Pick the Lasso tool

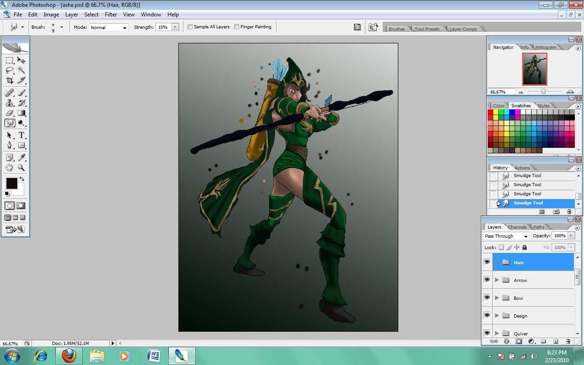click(10, 70)
